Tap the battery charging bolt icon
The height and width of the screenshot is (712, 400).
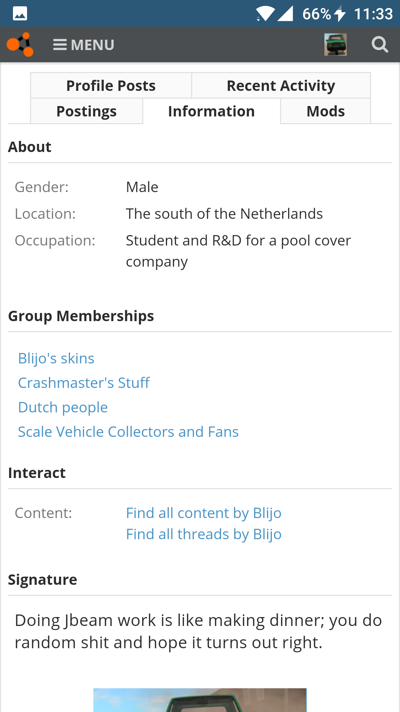(x=340, y=14)
